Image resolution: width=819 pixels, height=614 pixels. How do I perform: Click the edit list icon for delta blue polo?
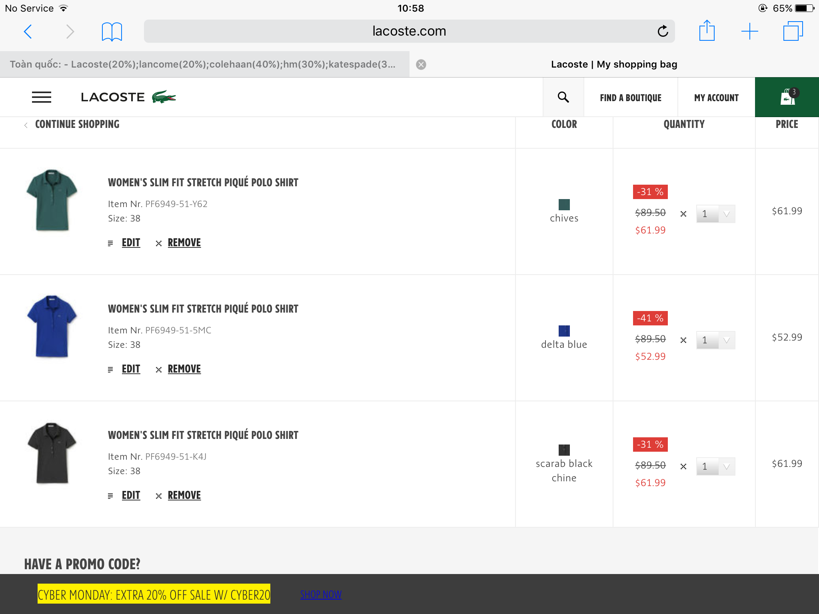110,370
